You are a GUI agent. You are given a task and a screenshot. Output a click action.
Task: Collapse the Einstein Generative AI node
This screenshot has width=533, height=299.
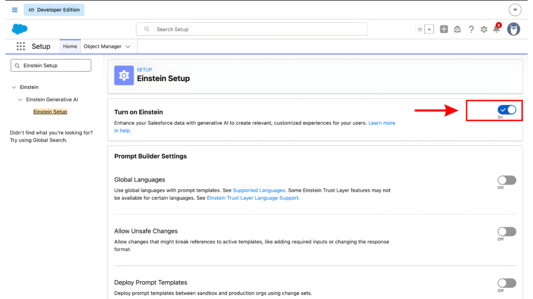[20, 100]
